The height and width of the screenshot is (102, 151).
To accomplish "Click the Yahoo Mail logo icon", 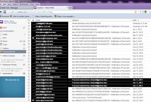I will 2,22.
